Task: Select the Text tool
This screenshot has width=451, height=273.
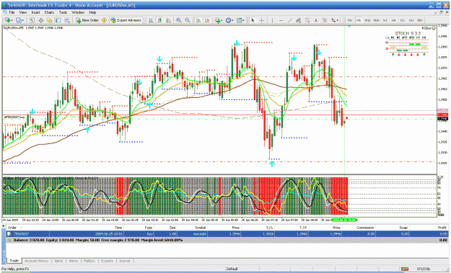Action: (316, 20)
